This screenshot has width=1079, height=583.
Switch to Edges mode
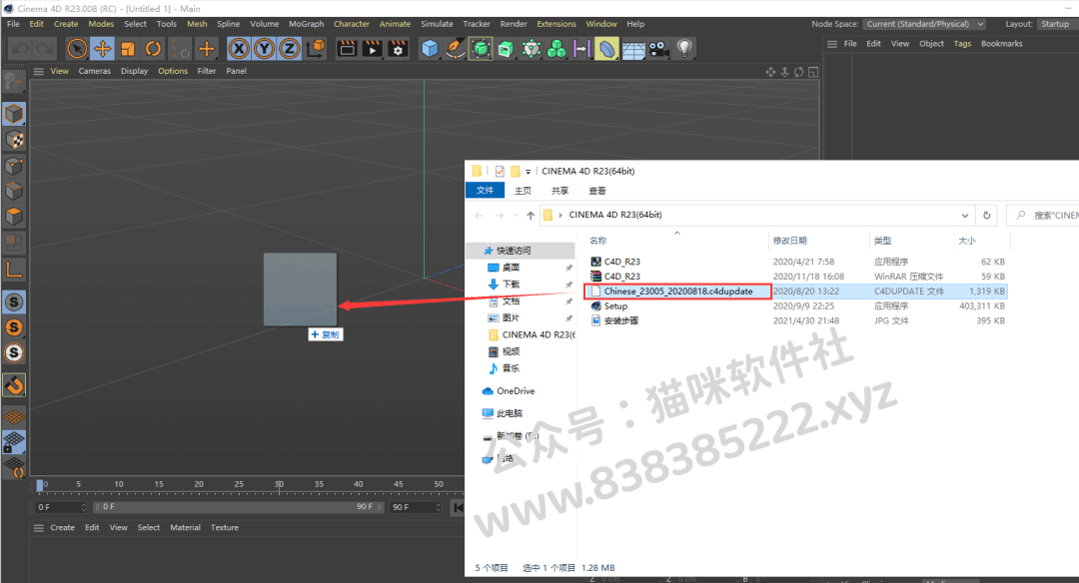pyautogui.click(x=14, y=191)
